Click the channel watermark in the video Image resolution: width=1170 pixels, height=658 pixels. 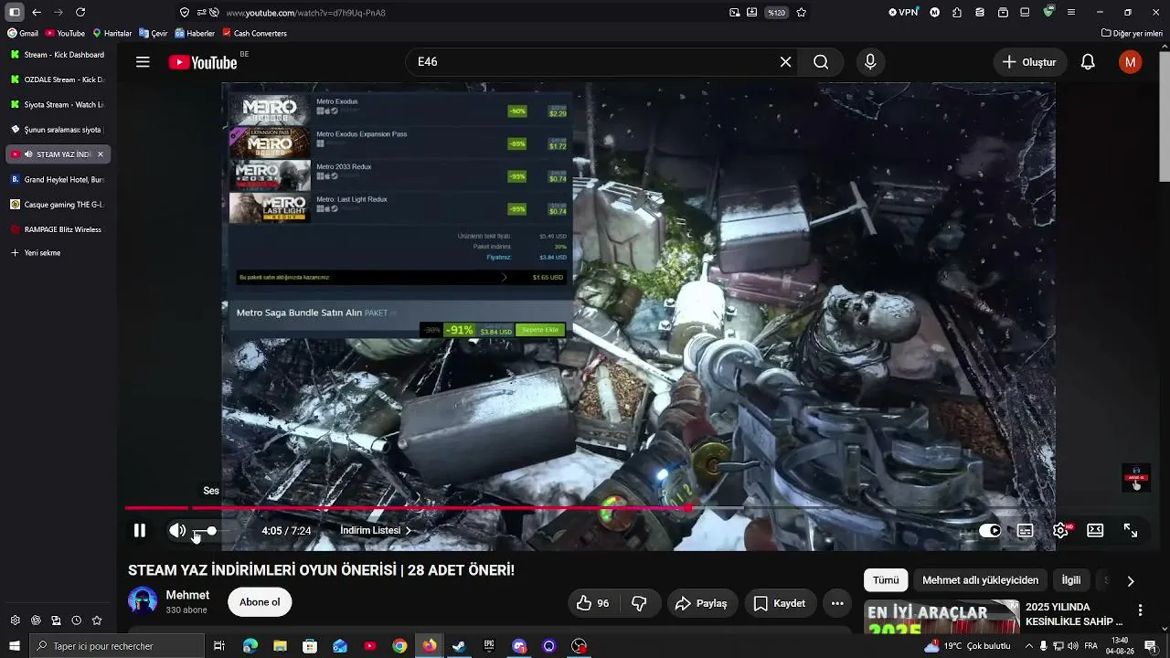tap(1136, 477)
